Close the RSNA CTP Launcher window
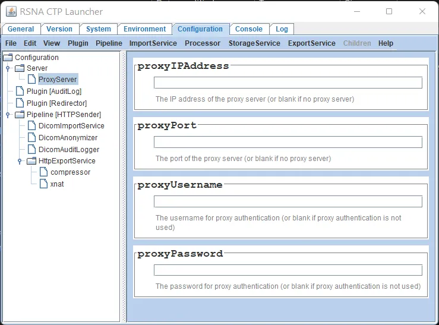This screenshot has width=439, height=325. click(x=422, y=11)
